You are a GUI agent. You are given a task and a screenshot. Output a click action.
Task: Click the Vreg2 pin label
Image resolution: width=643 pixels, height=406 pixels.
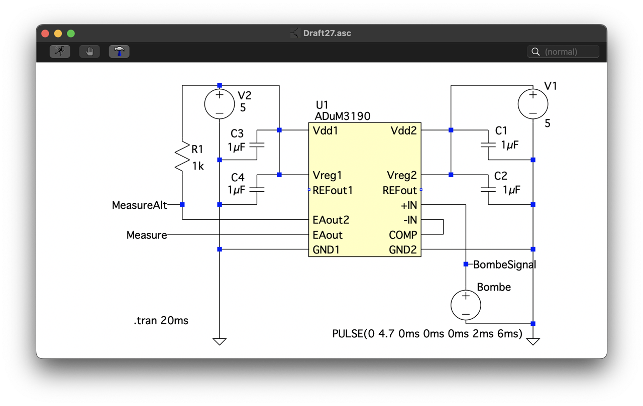coord(402,176)
